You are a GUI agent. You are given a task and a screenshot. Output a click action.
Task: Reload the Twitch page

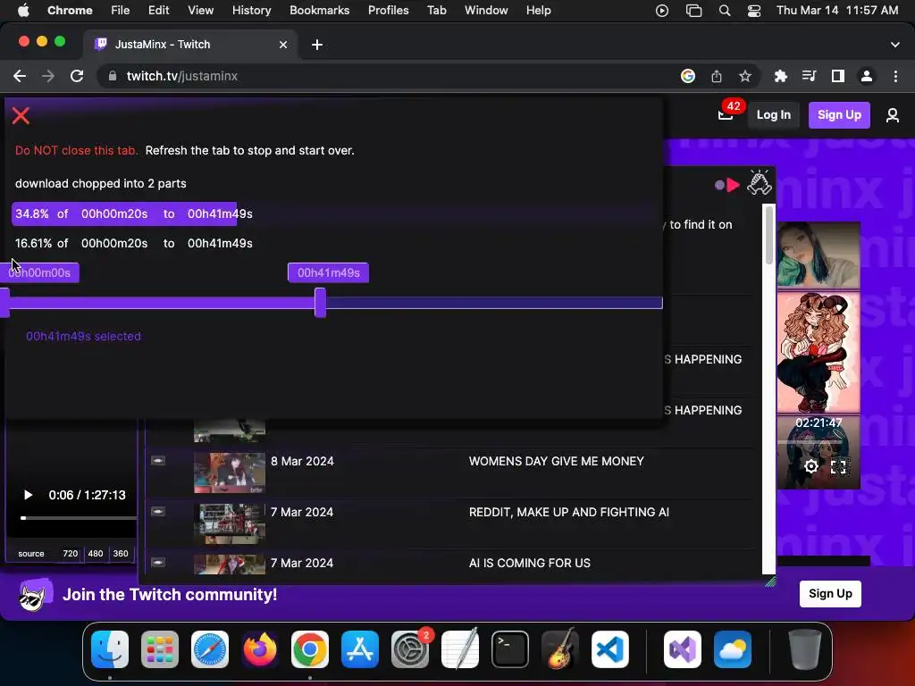[x=77, y=76]
